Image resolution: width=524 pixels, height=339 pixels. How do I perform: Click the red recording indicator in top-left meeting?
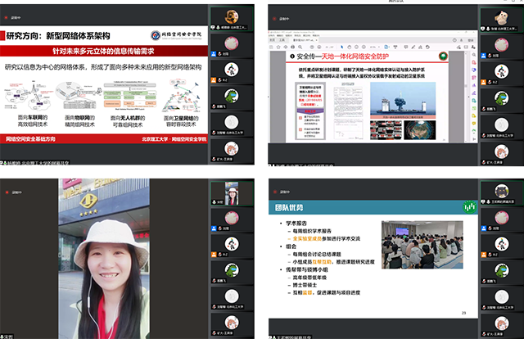pos(6,19)
